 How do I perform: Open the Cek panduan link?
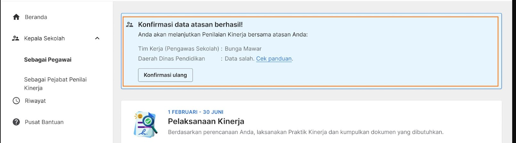[x=274, y=59]
